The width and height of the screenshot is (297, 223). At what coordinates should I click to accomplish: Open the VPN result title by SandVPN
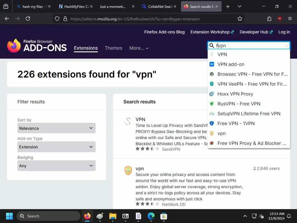click(140, 119)
